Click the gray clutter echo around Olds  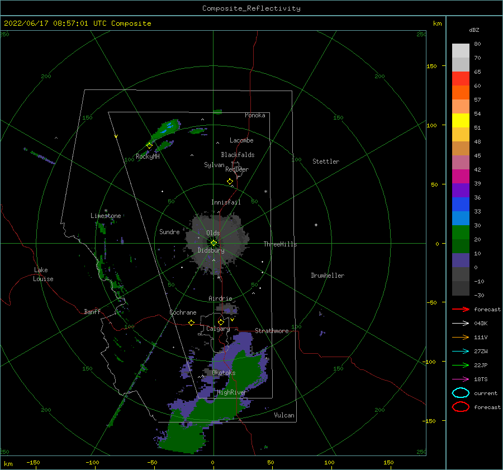pyautogui.click(x=217, y=243)
